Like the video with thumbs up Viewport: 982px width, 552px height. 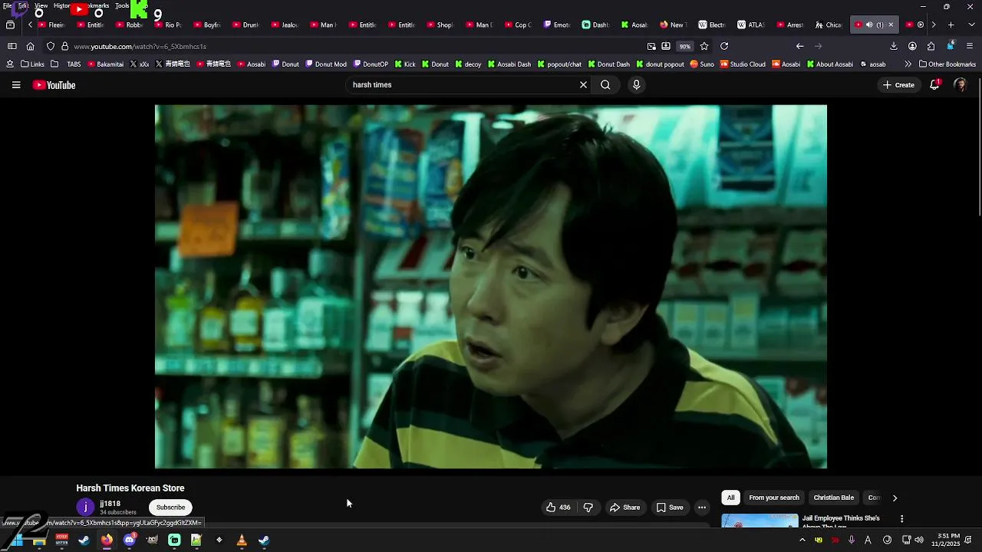point(558,508)
